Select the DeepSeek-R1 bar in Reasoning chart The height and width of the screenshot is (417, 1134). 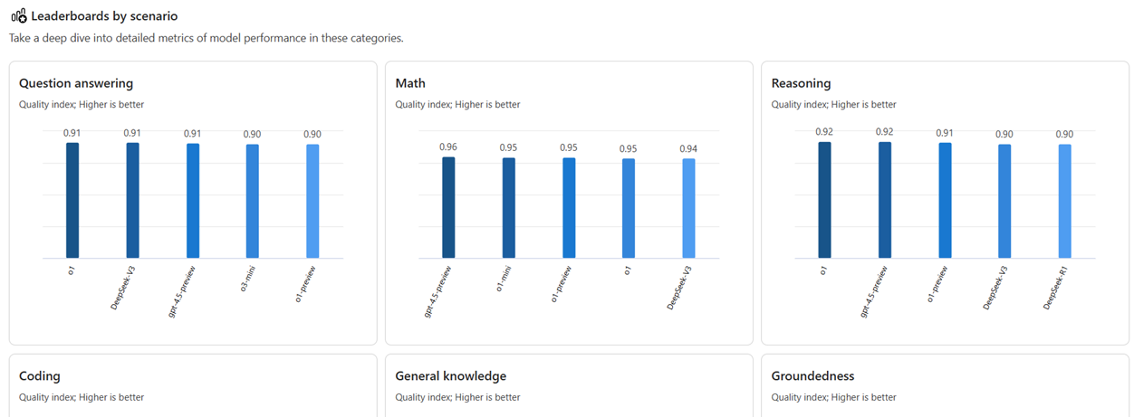1065,201
